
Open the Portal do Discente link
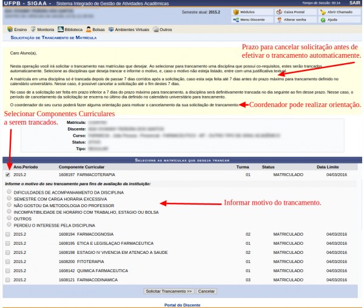click(x=182, y=305)
